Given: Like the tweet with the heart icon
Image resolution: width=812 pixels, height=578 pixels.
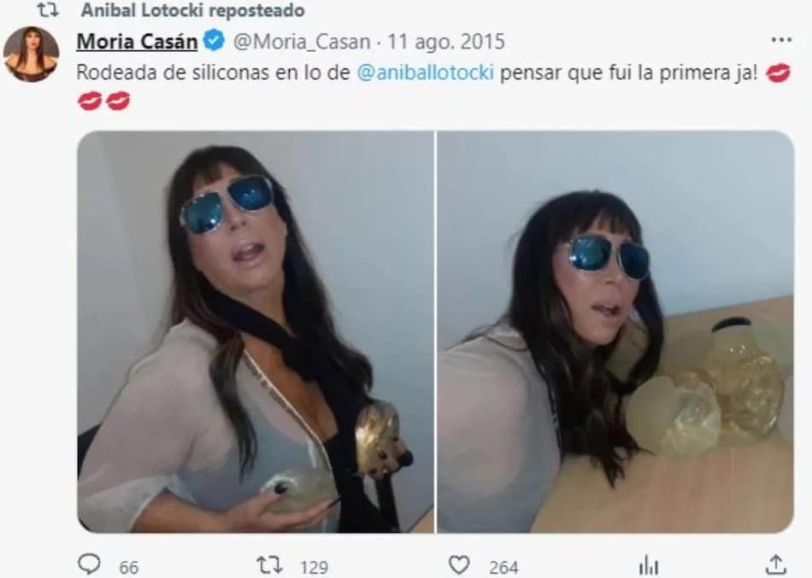Looking at the screenshot, I should (x=459, y=565).
